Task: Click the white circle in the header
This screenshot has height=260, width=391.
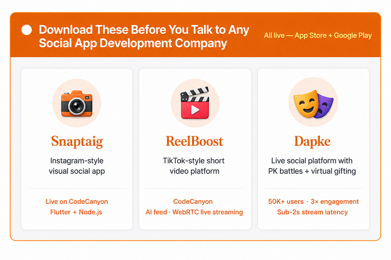Action: point(27,30)
